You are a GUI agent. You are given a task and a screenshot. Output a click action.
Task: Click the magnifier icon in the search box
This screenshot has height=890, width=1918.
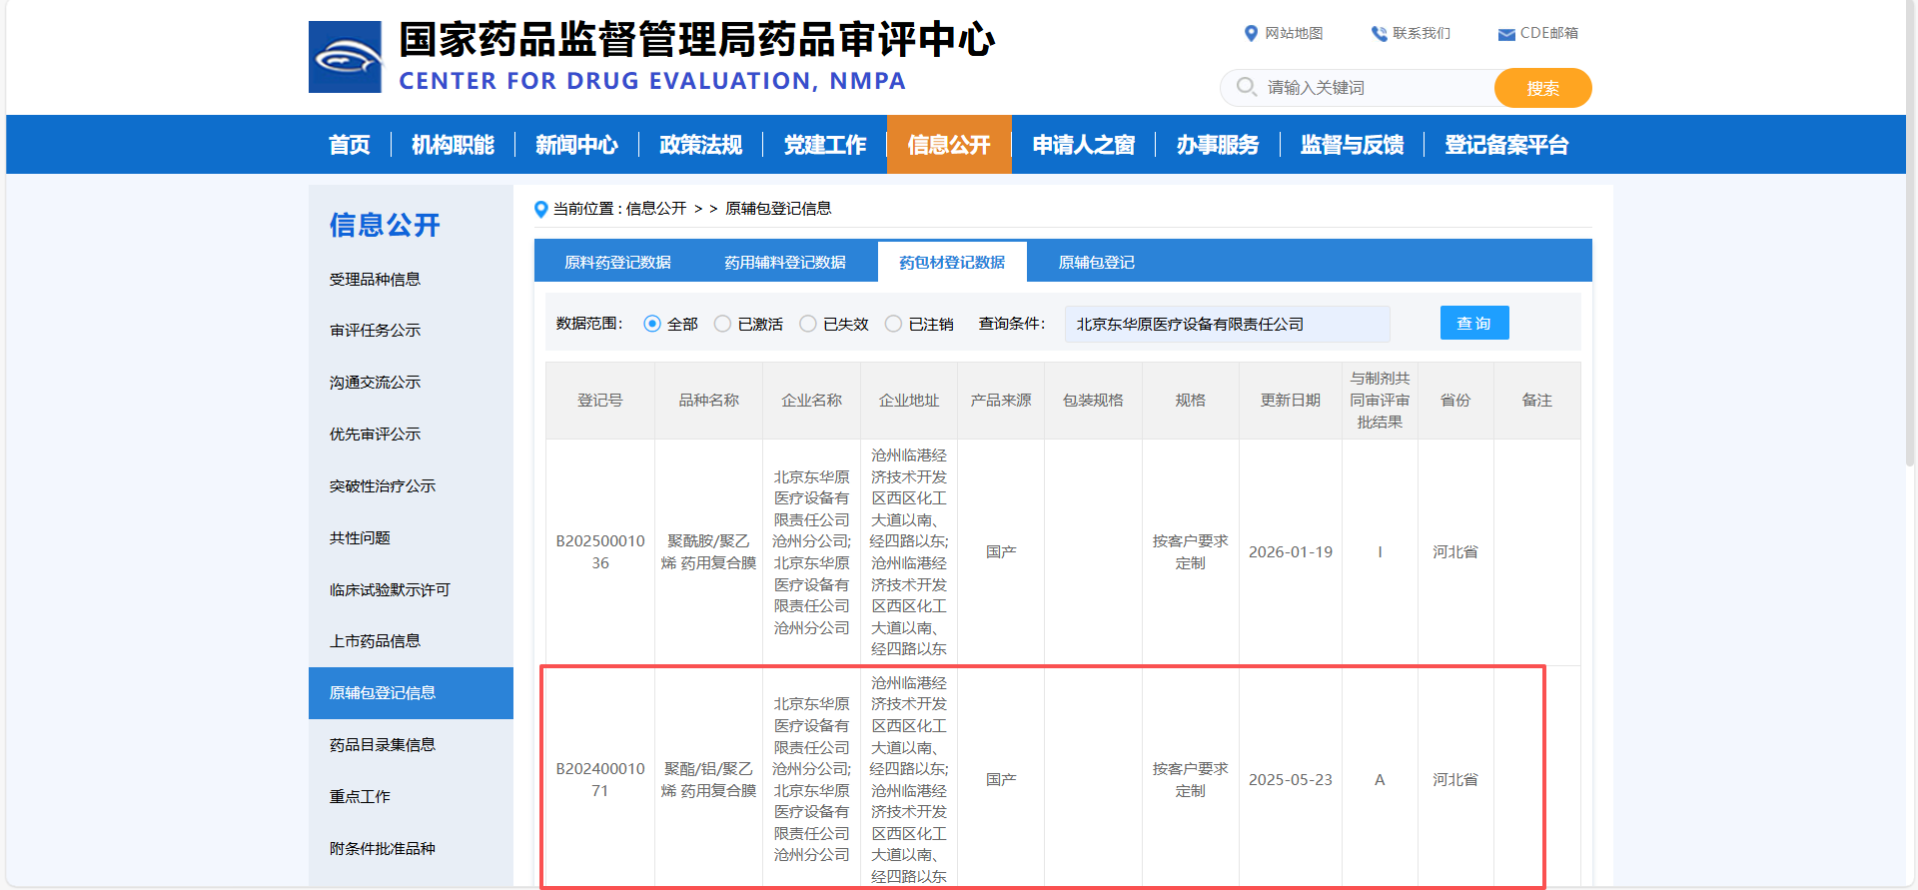[x=1246, y=87]
